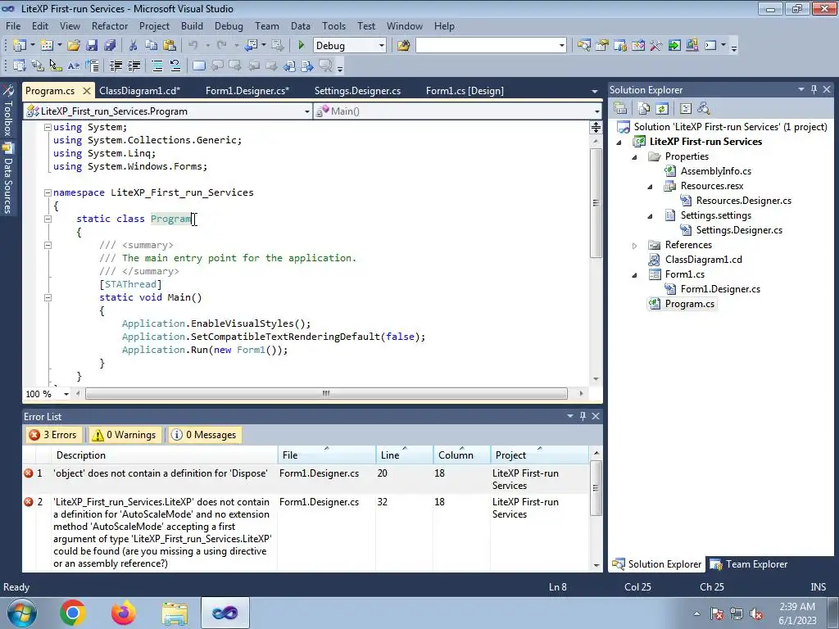Open the Toolbox side panel tab

coord(8,112)
